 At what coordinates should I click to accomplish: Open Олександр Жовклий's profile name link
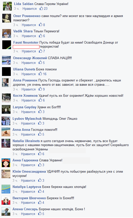[30, 58]
